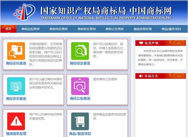Open the 首页 home tab
The width and height of the screenshot is (188, 137).
tap(8, 29)
